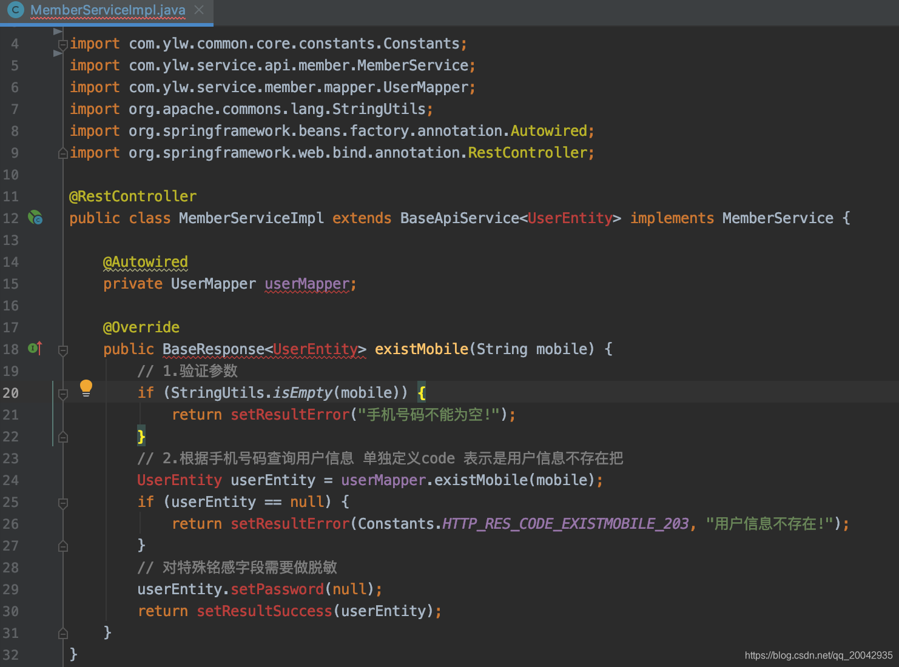Open the yellow lightbulb intention actions on line 20
The image size is (899, 667).
click(86, 388)
